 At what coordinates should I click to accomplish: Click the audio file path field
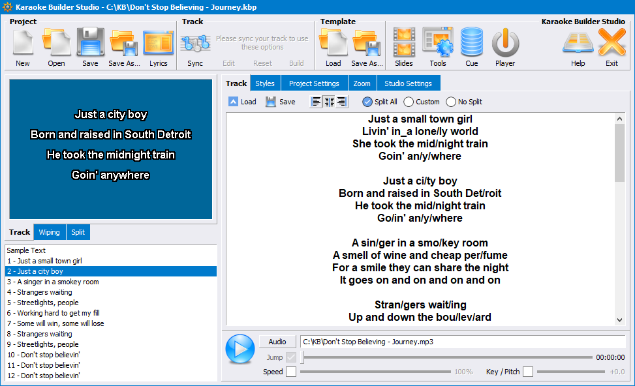pos(463,342)
